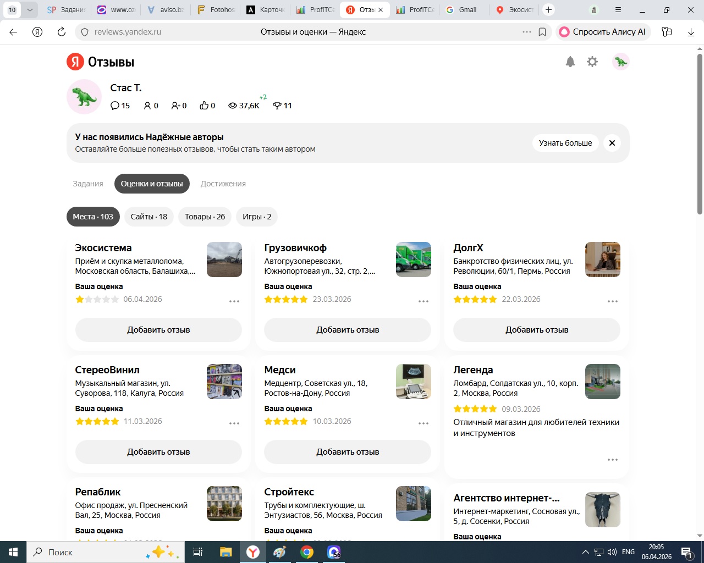The width and height of the screenshot is (704, 563).
Task: Open Yandex Browser from taskbar
Action: point(253,552)
